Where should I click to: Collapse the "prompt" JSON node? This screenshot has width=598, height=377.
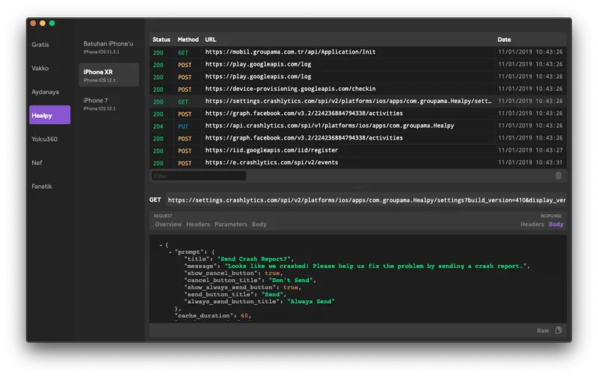170,252
